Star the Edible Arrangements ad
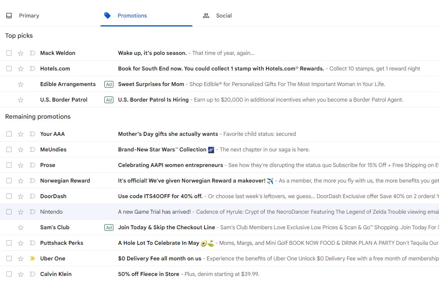The width and height of the screenshot is (439, 281). [x=20, y=84]
